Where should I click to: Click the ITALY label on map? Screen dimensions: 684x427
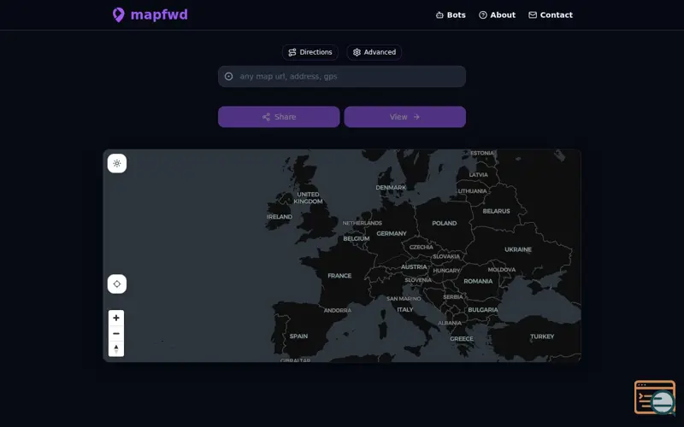(x=404, y=309)
